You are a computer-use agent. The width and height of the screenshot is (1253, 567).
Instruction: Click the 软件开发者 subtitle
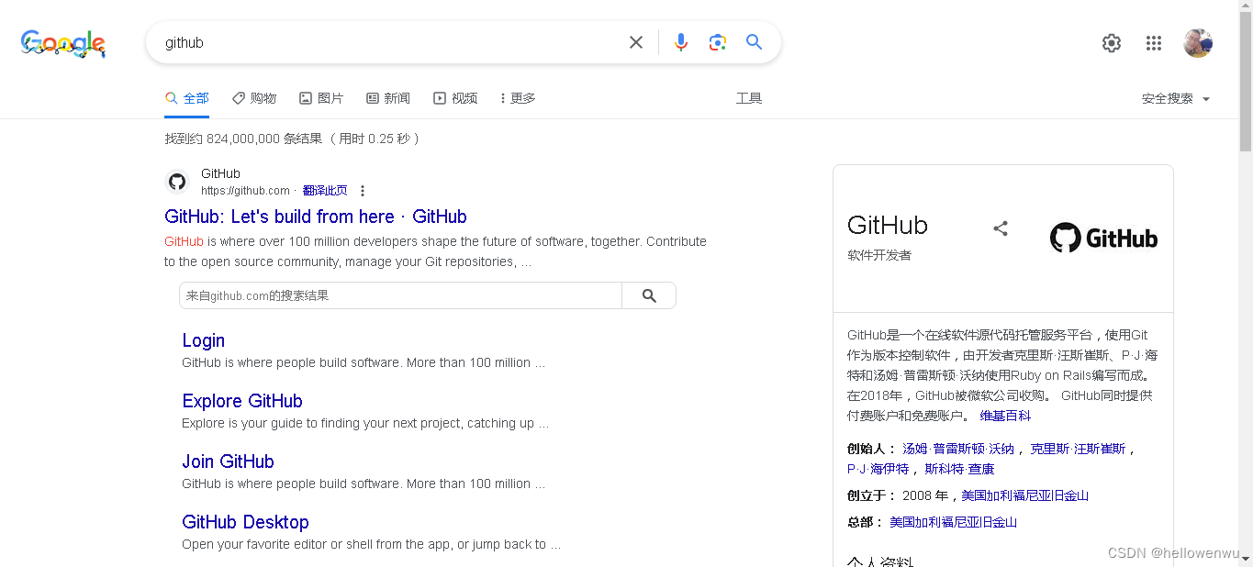[x=879, y=255]
